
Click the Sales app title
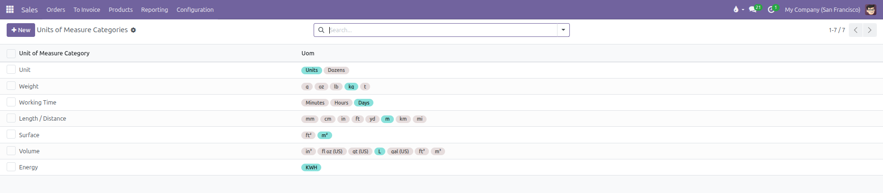click(x=29, y=9)
